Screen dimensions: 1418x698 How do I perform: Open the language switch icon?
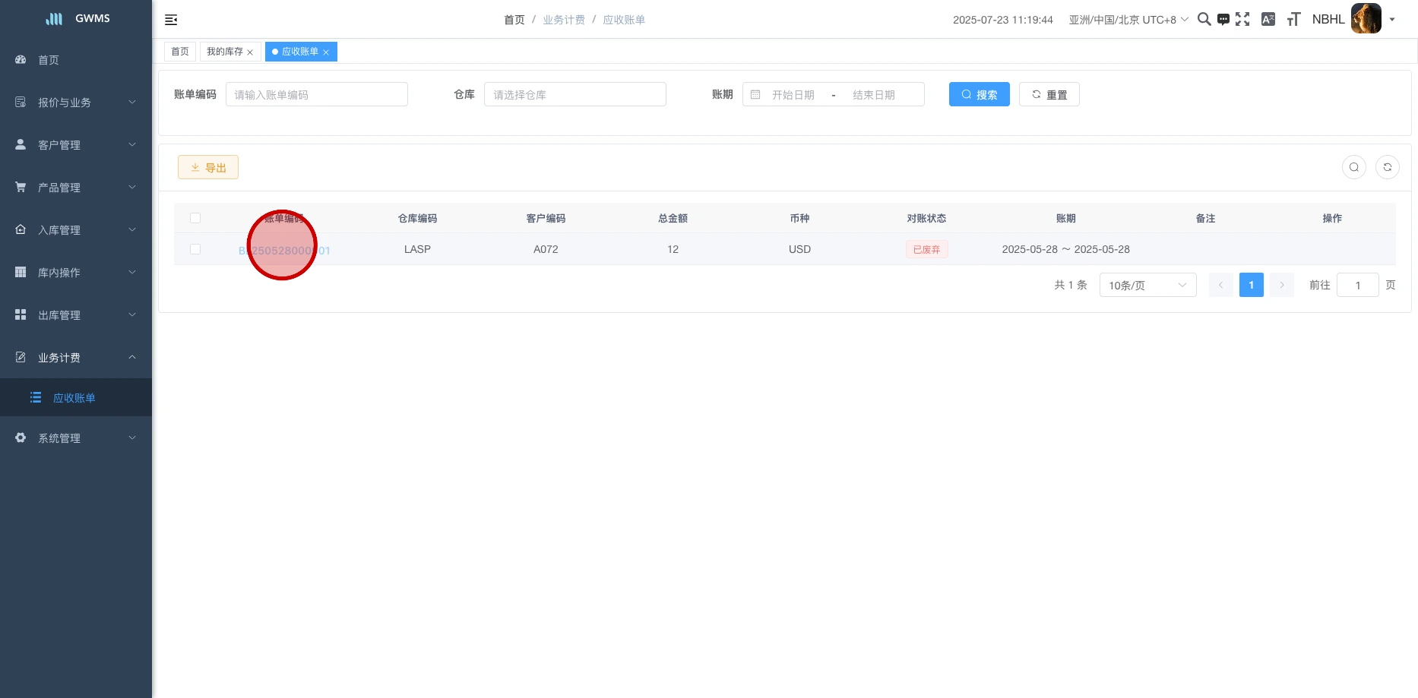point(1268,19)
